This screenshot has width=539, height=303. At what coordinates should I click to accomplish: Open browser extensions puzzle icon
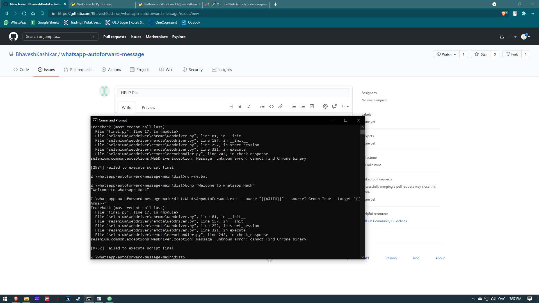(x=524, y=13)
